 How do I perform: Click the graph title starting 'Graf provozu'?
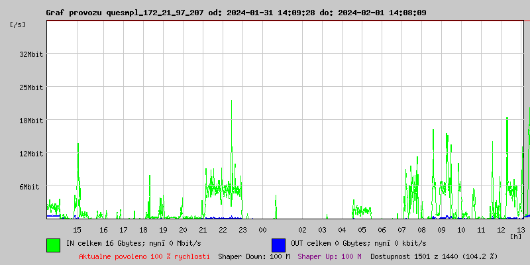[x=236, y=13]
